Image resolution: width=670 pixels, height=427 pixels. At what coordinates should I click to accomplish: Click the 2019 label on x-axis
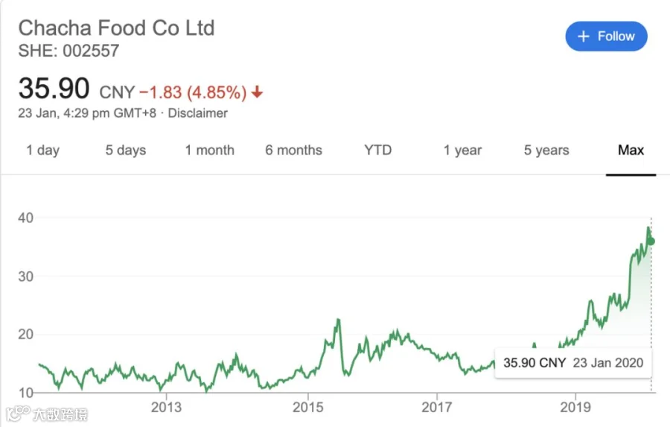[x=575, y=407]
